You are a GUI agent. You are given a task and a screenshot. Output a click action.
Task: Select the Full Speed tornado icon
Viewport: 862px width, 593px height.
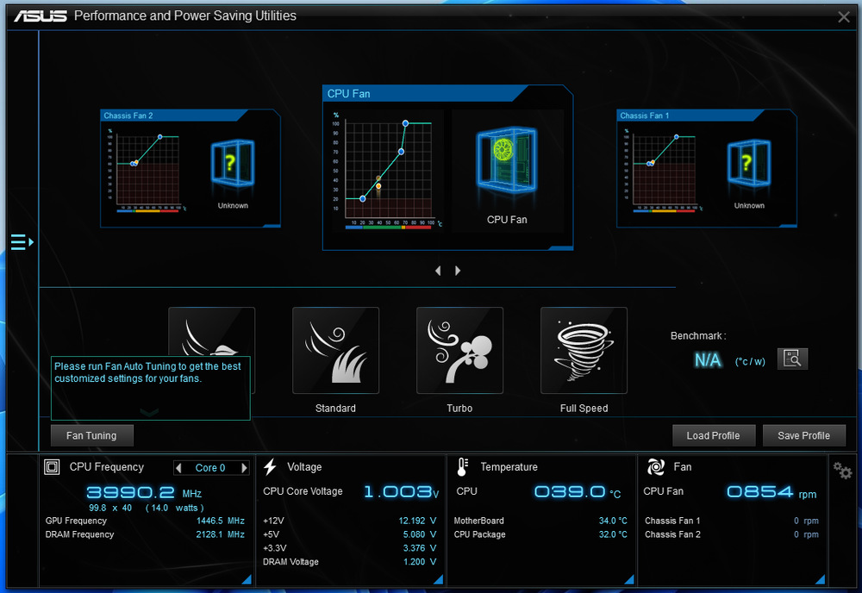584,351
